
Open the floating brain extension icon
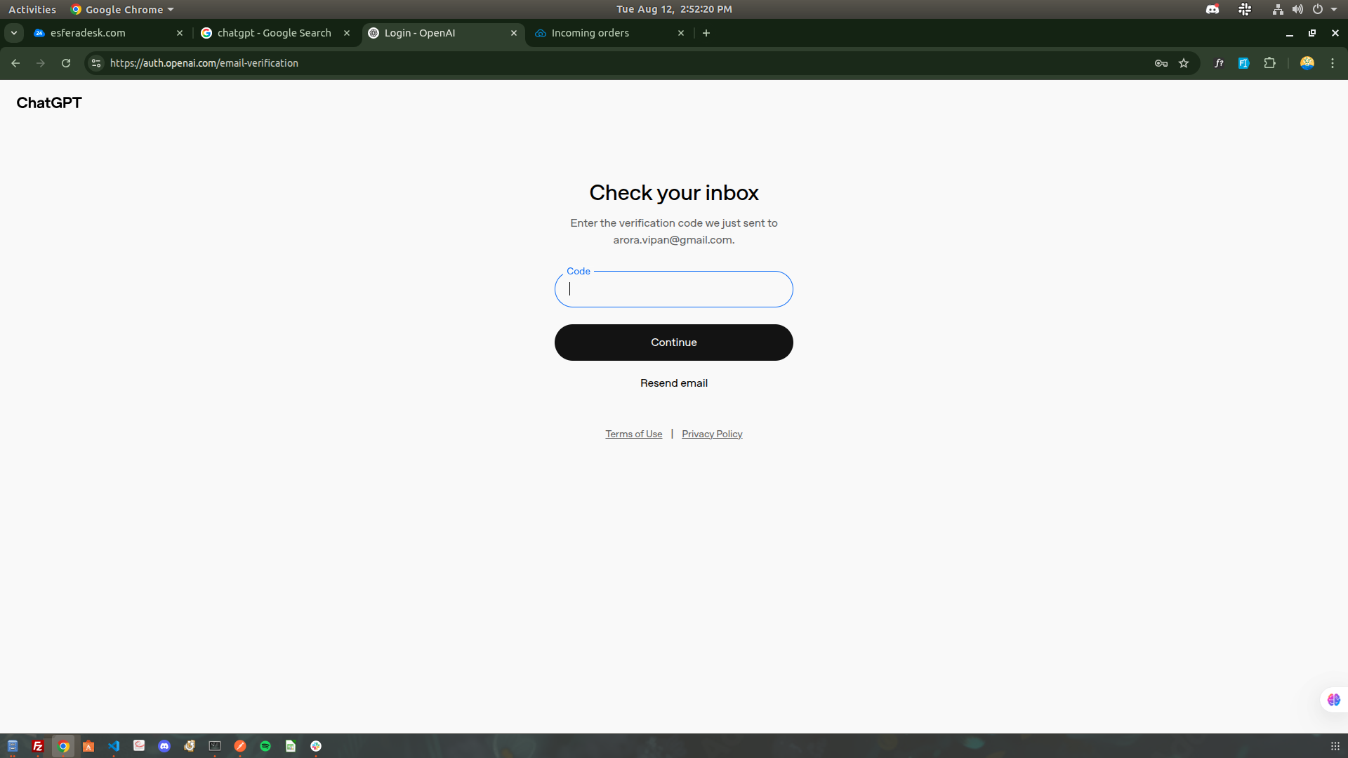pyautogui.click(x=1333, y=700)
